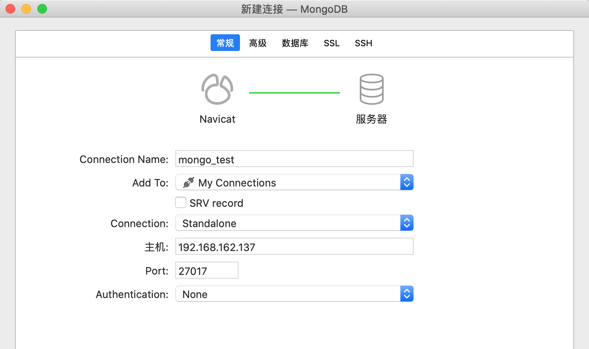This screenshot has width=589, height=349.
Task: Click the Connection: label
Action: click(x=140, y=224)
